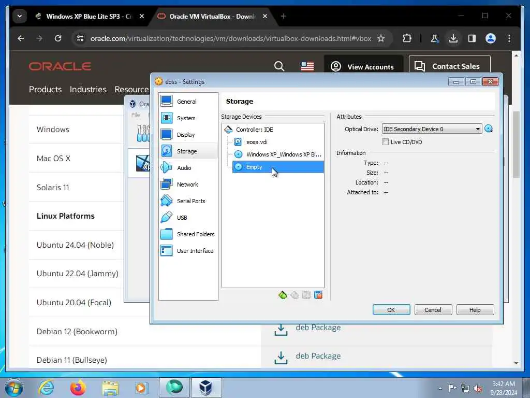Open a new browser tab

pos(283,16)
